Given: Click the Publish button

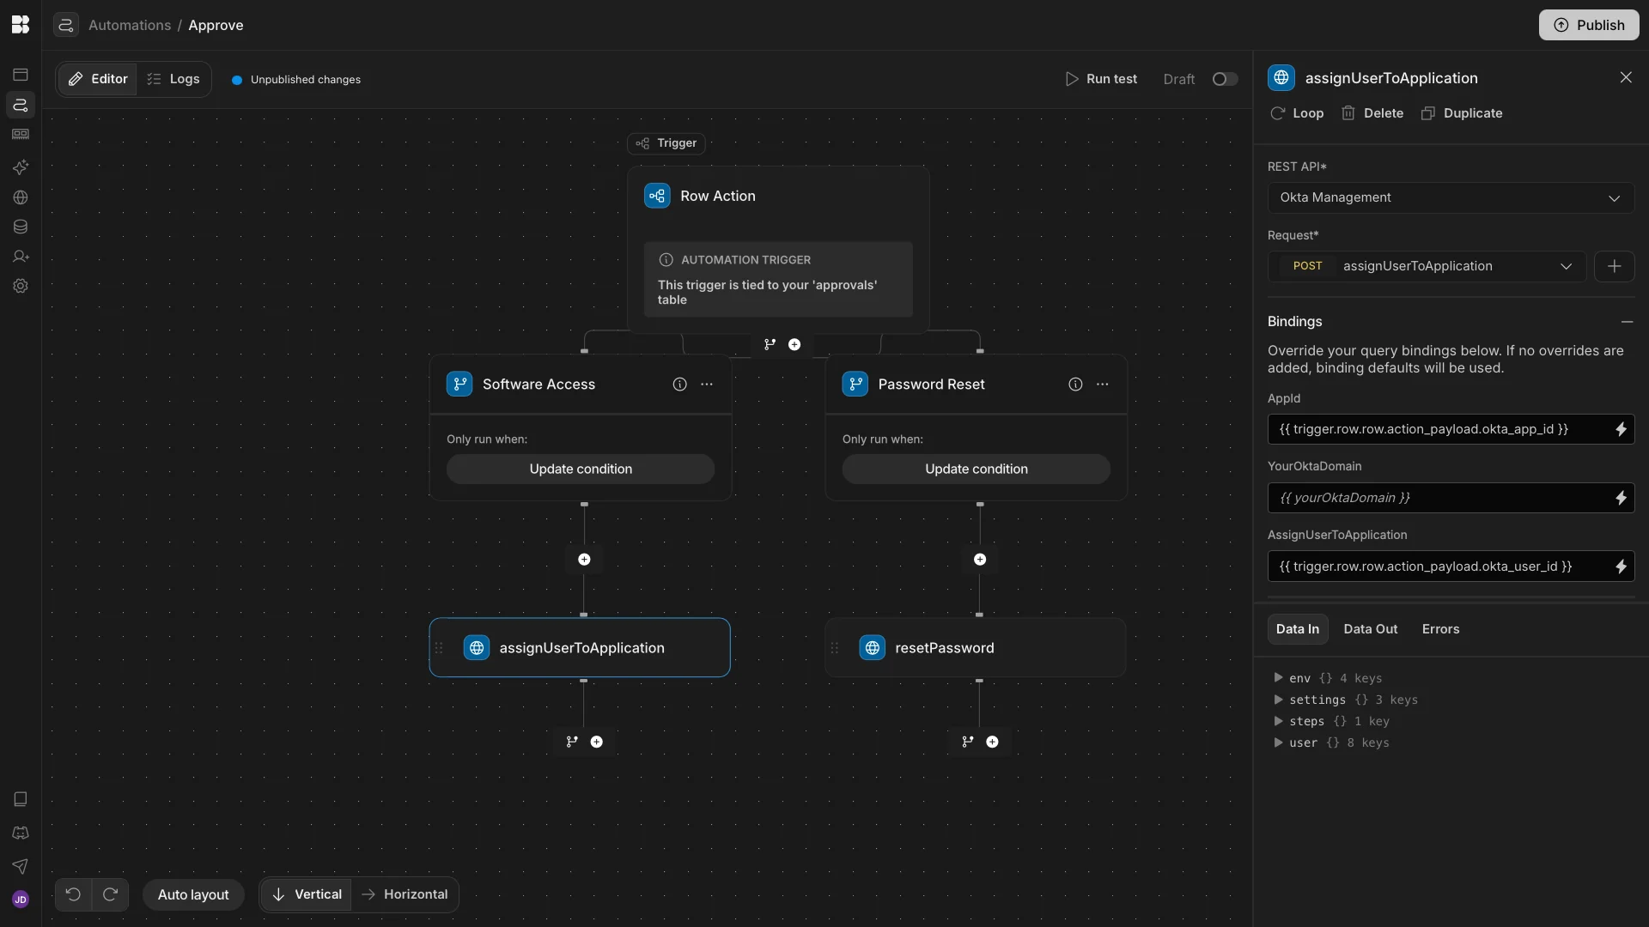Looking at the screenshot, I should [1588, 25].
